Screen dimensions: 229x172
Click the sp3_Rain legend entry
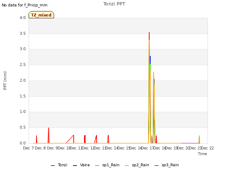click(x=167, y=165)
